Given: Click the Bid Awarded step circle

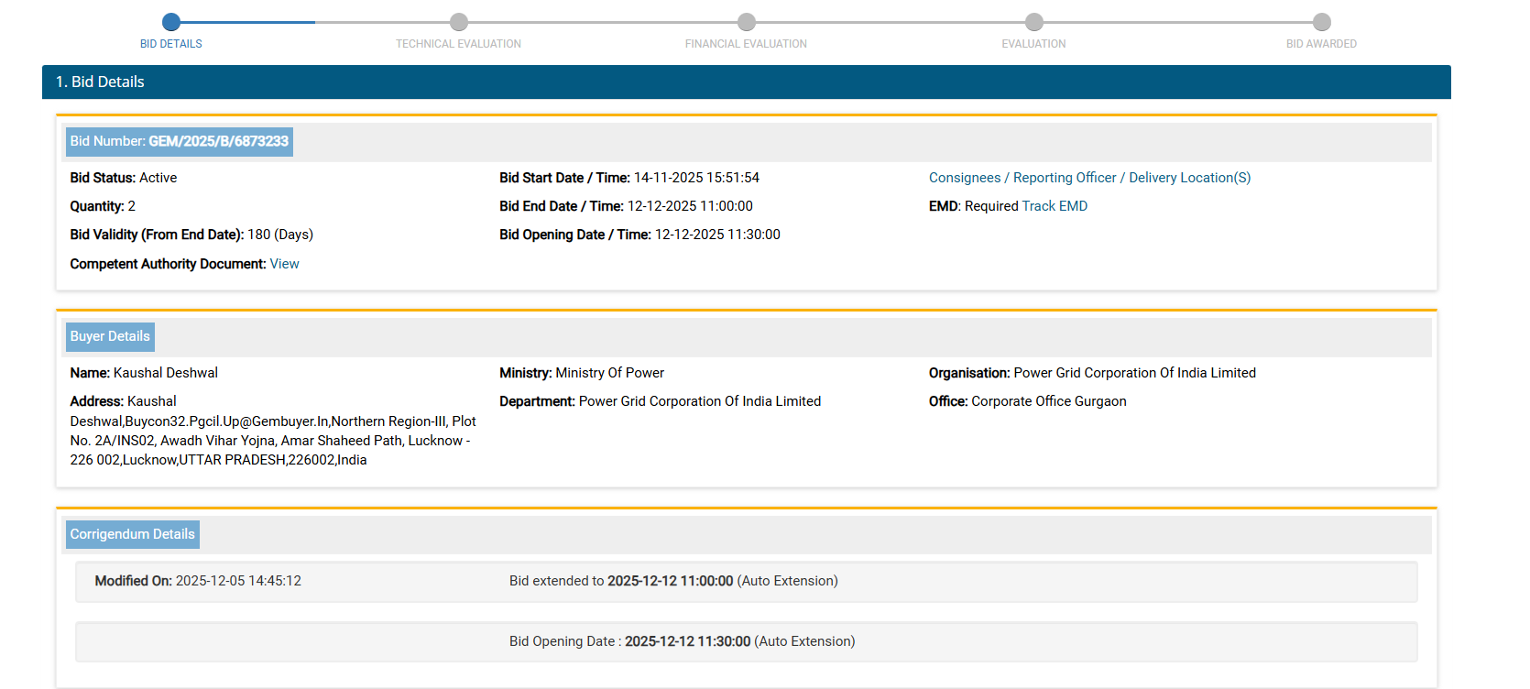Looking at the screenshot, I should (1321, 22).
